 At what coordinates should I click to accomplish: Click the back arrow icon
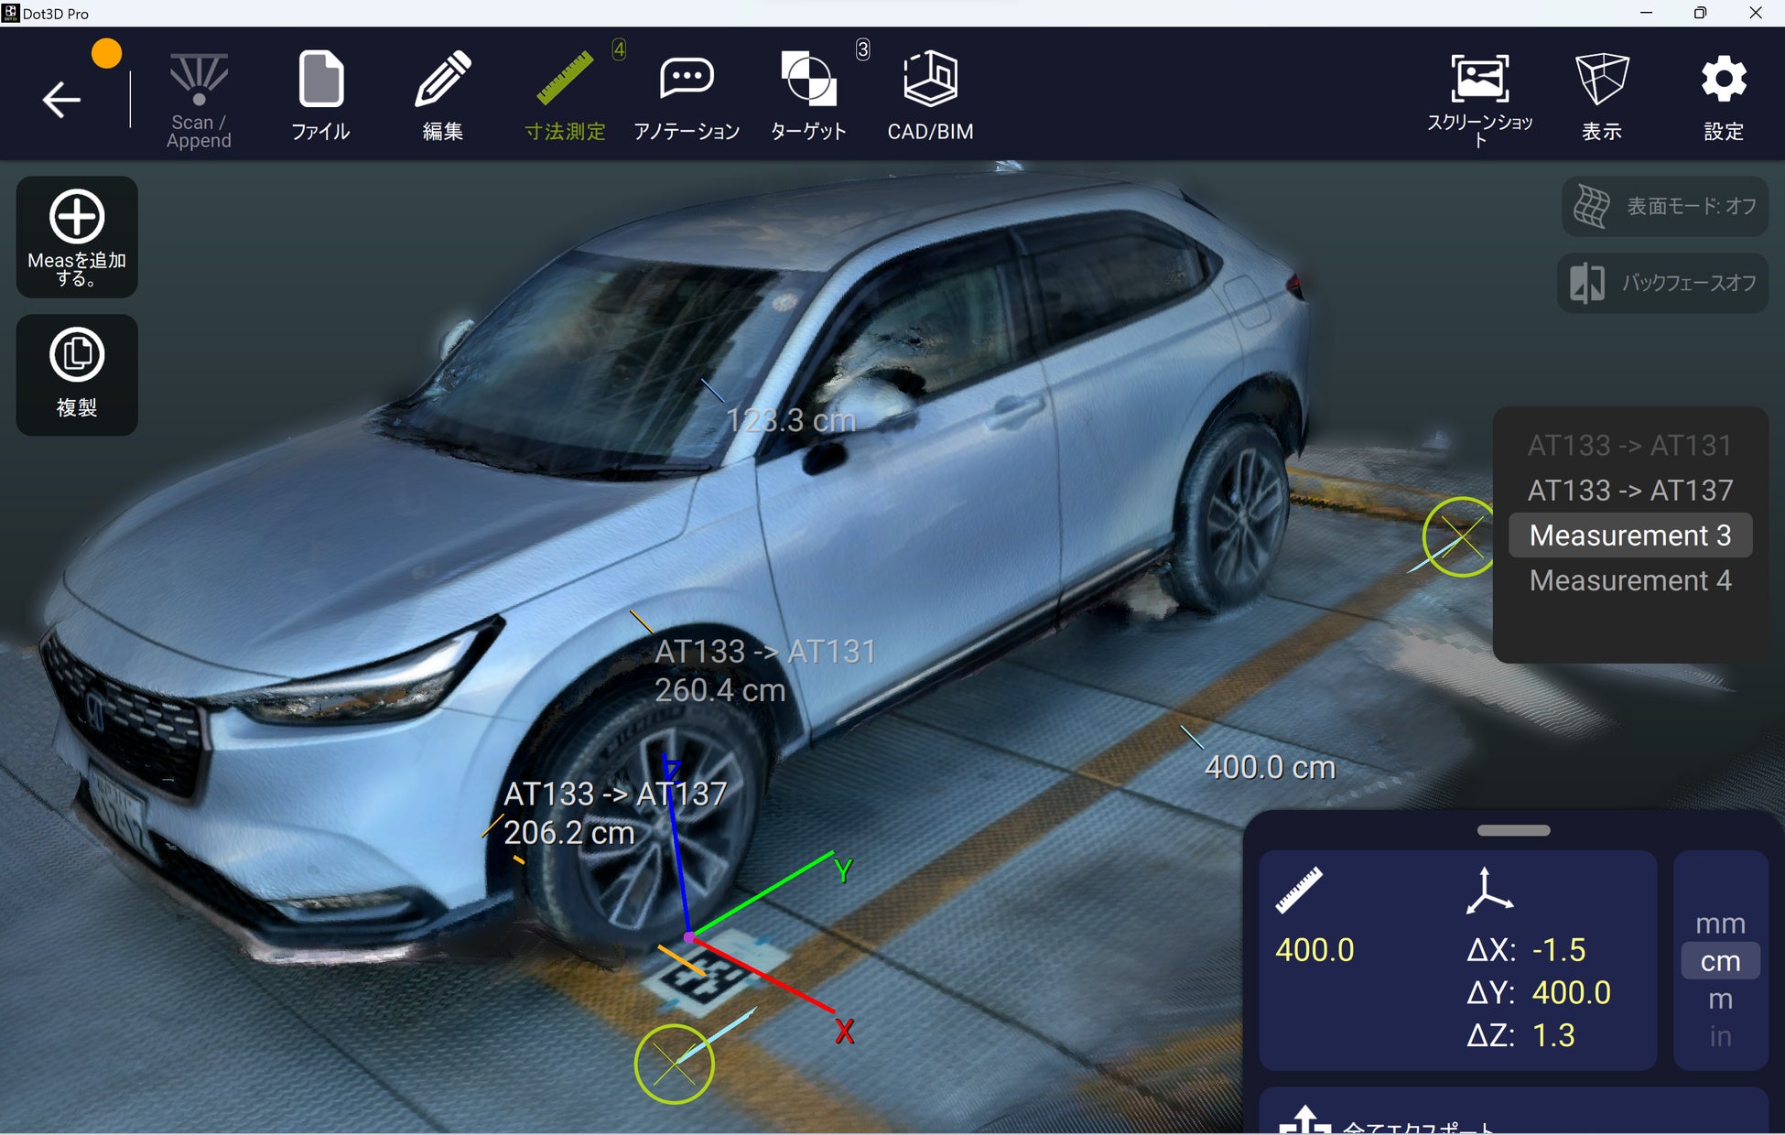click(x=61, y=99)
